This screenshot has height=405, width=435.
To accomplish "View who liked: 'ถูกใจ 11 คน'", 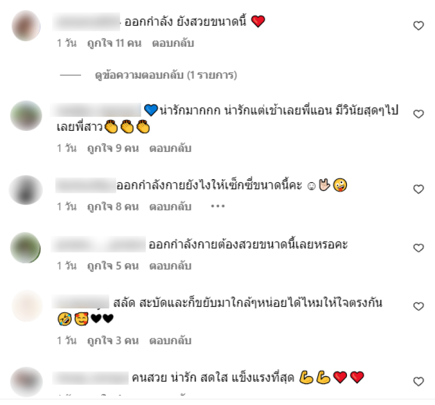I will [114, 43].
